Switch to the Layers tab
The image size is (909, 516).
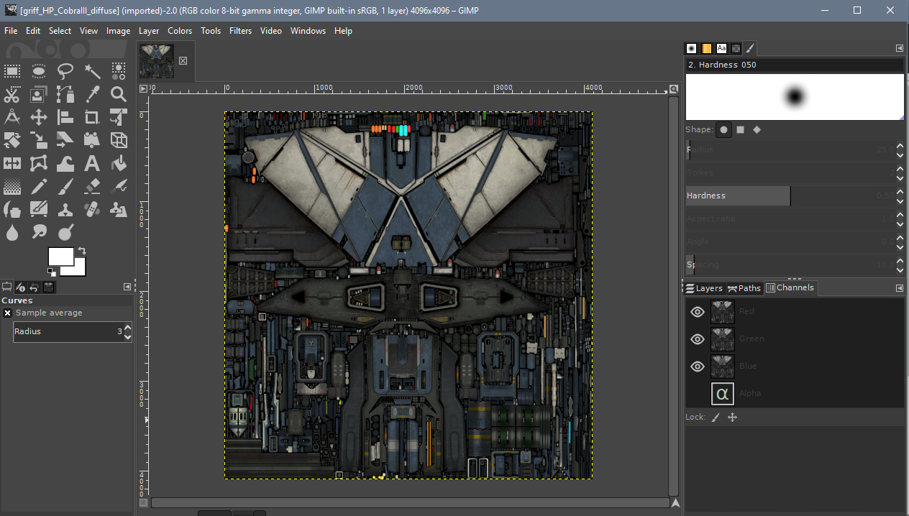(703, 288)
